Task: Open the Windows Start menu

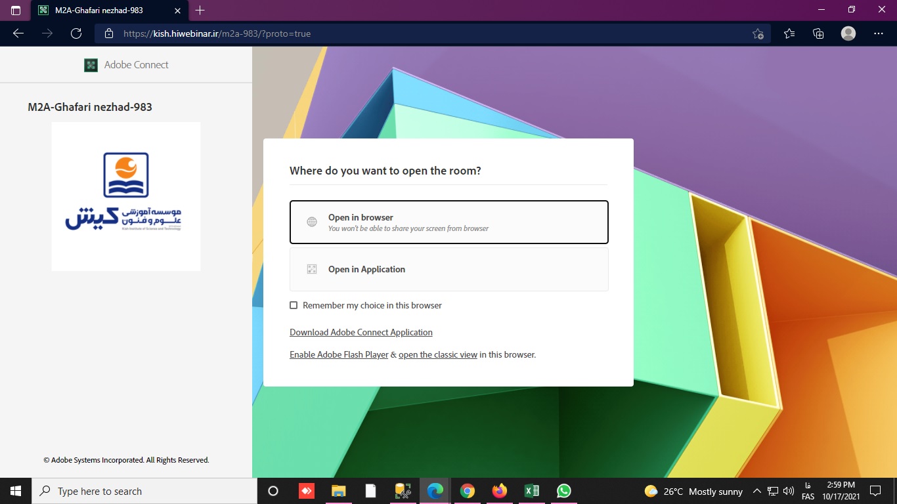Action: point(16,491)
